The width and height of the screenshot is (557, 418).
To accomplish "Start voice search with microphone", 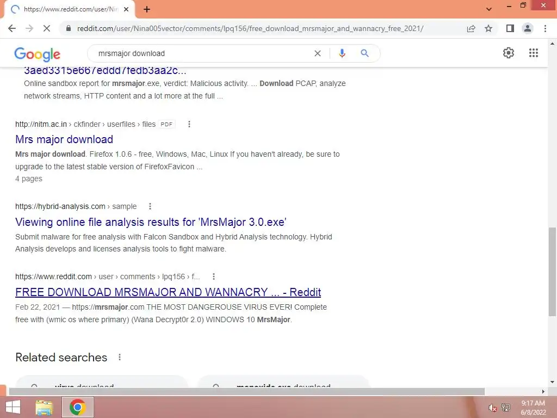I will [x=342, y=53].
